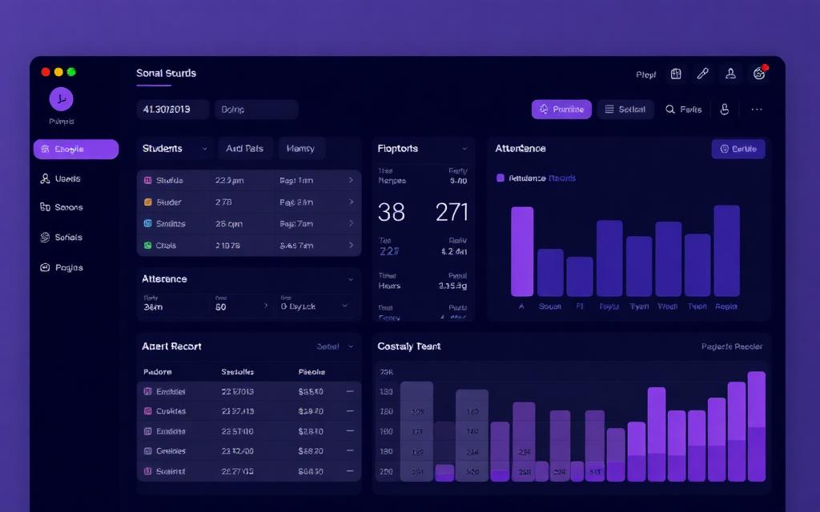Click the dash at Cuokles row end
The width and height of the screenshot is (820, 512).
click(x=350, y=411)
